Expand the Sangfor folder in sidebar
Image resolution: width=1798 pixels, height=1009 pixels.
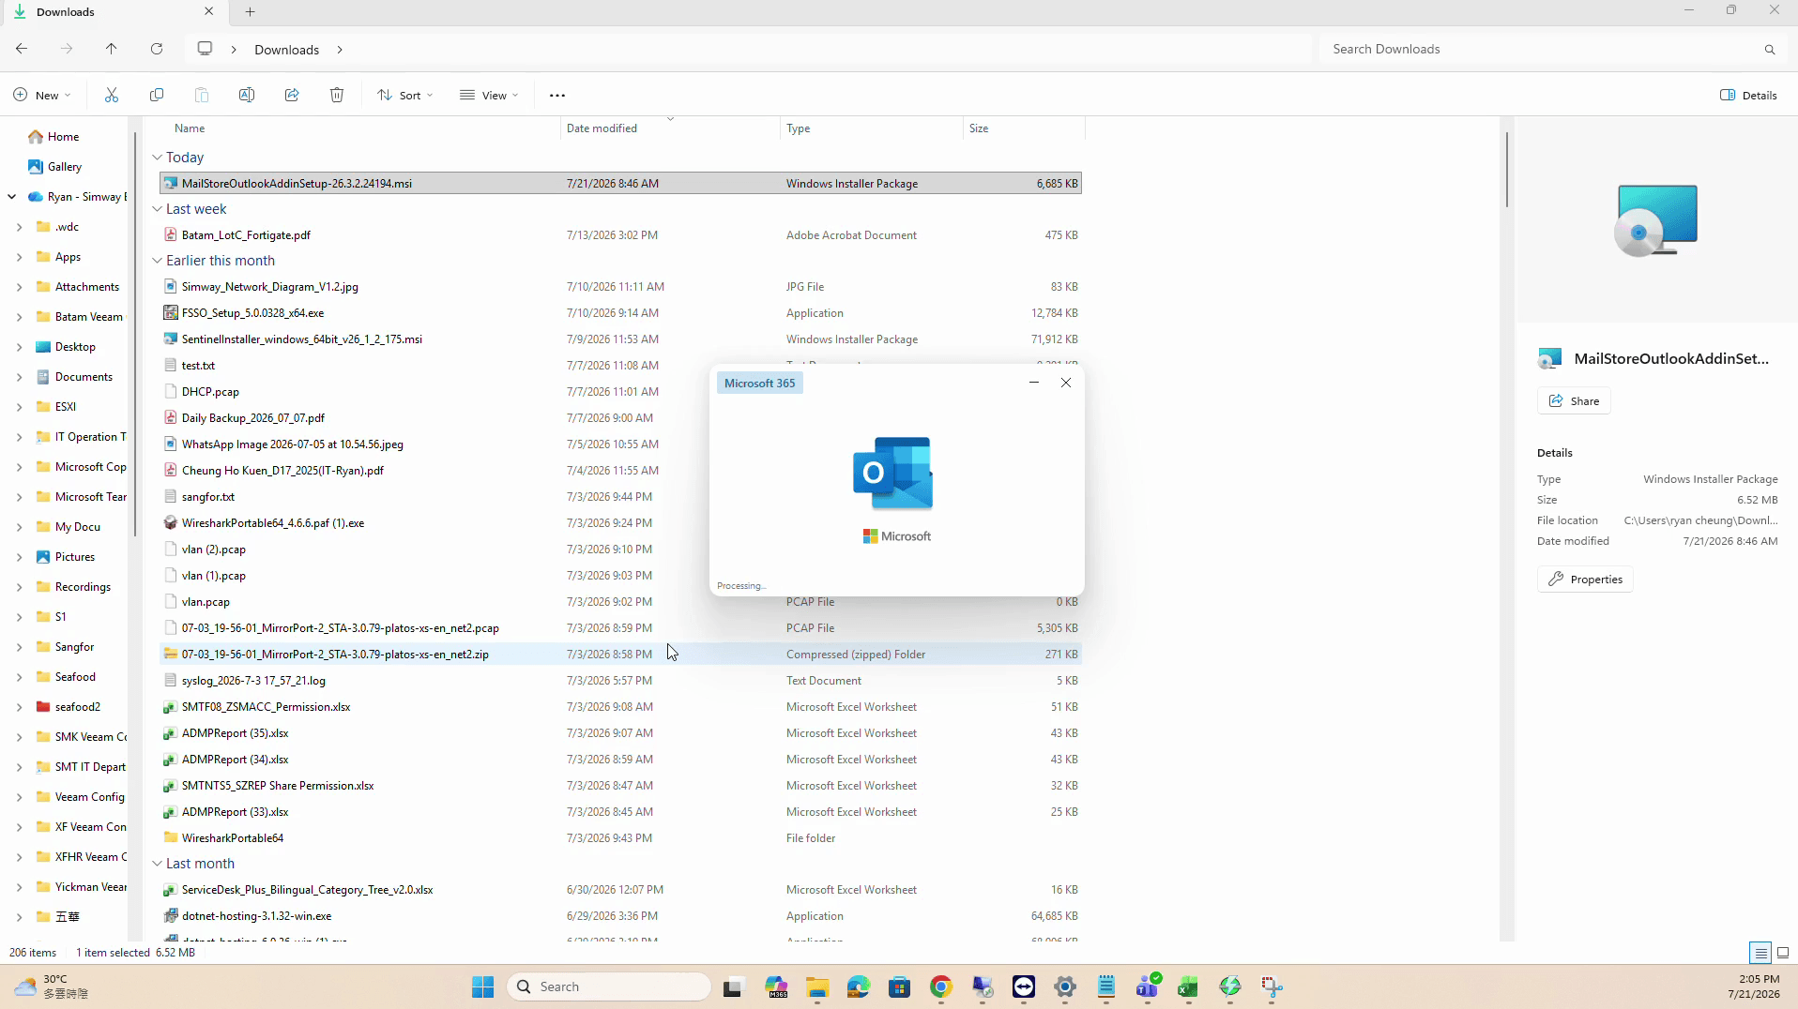(19, 647)
